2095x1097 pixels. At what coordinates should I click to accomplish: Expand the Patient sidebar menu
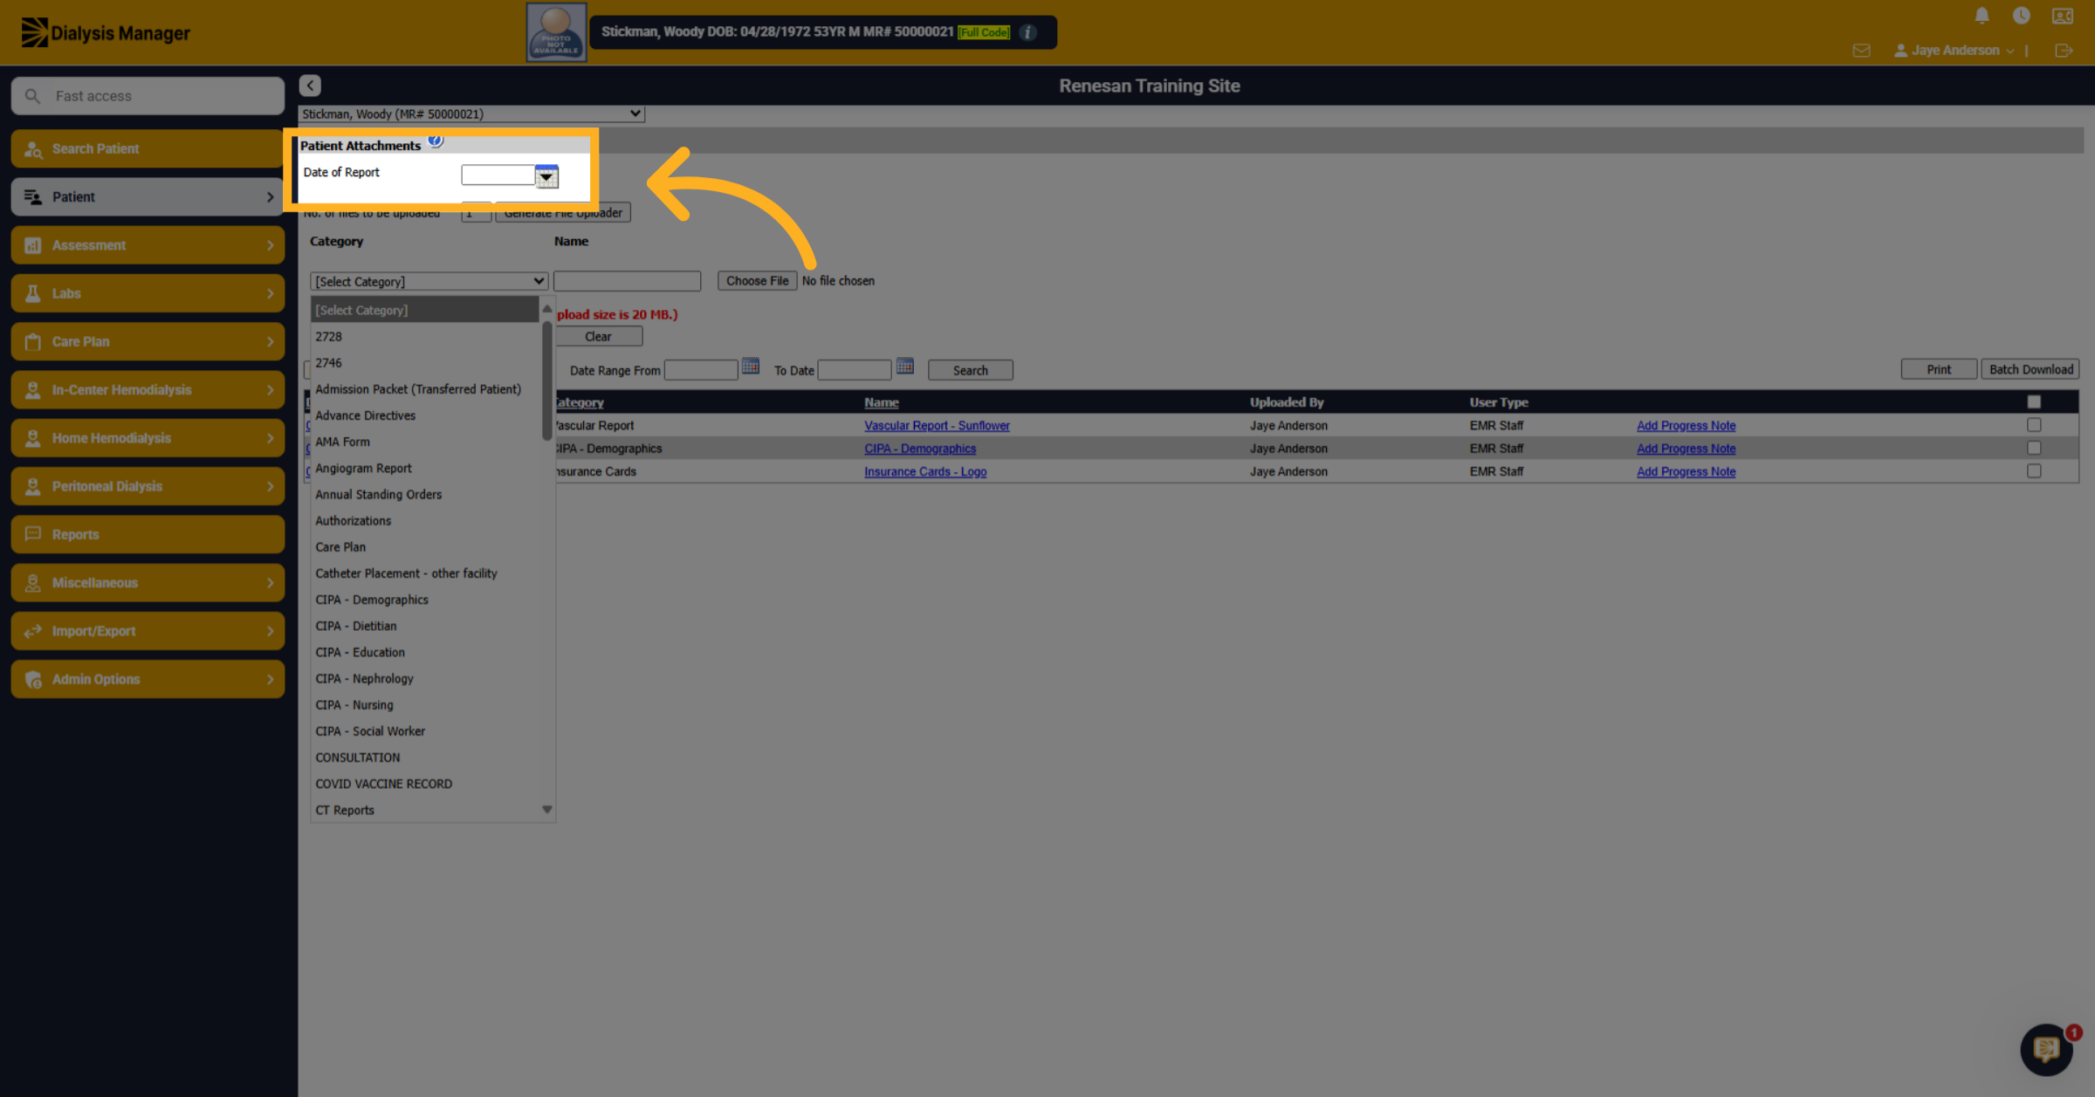148,196
